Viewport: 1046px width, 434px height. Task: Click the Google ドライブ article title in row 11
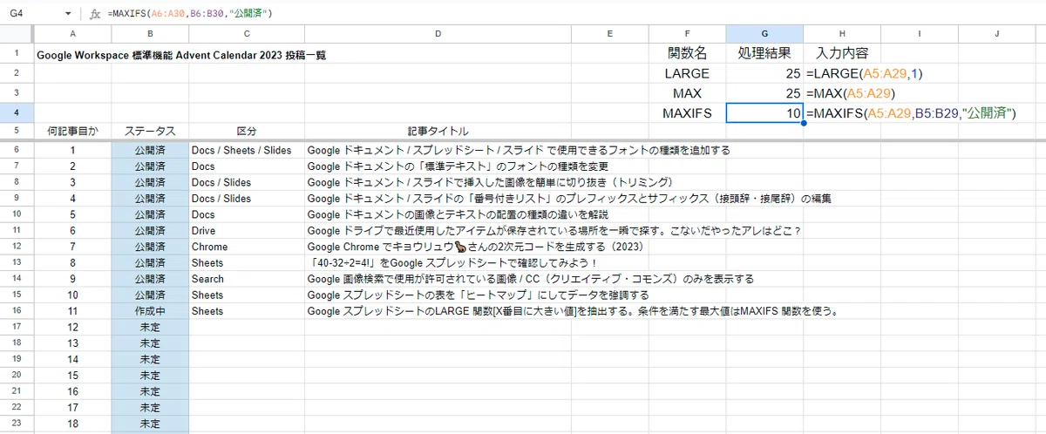pyautogui.click(x=554, y=230)
